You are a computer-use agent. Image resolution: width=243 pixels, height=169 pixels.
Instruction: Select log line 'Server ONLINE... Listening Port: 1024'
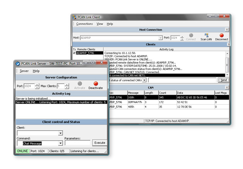pyautogui.click(x=61, y=102)
